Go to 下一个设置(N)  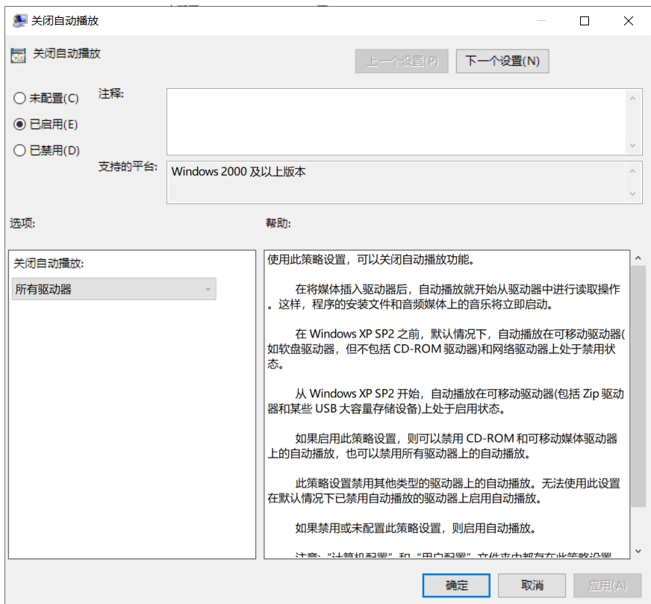click(x=502, y=61)
